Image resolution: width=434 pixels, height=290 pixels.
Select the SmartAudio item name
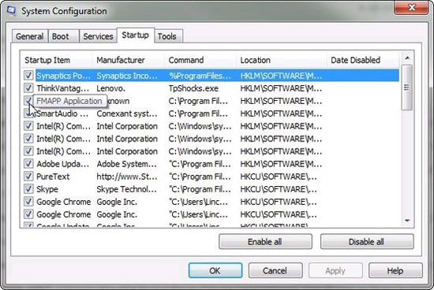[62, 113]
